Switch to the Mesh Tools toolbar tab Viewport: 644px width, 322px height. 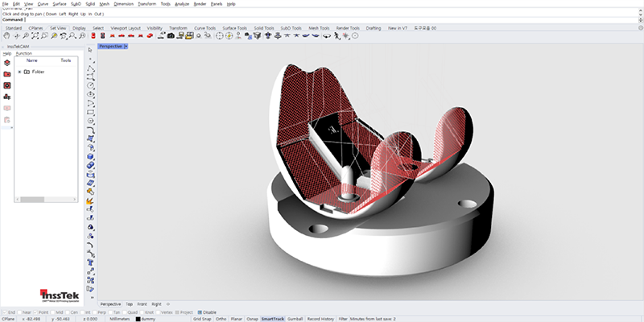[319, 28]
